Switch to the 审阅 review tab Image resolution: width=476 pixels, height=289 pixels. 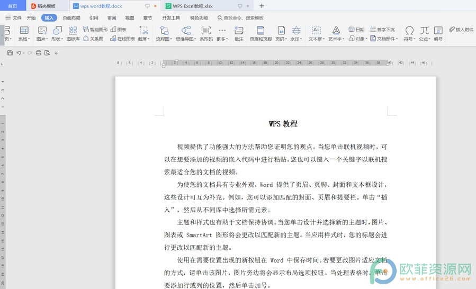click(112, 18)
